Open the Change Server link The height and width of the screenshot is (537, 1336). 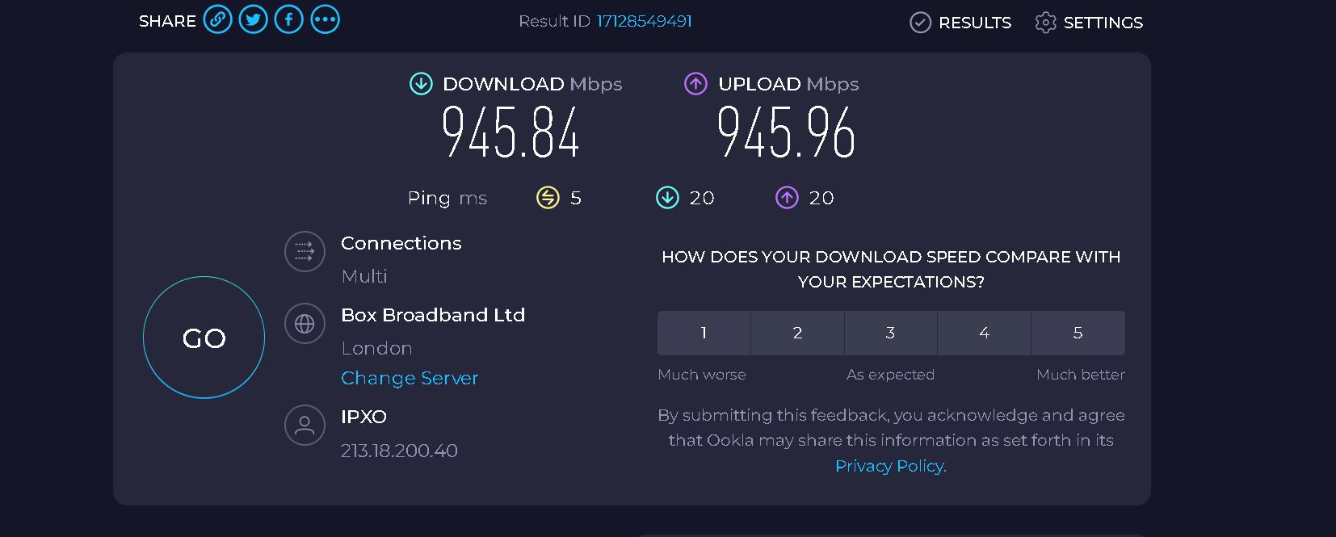410,378
